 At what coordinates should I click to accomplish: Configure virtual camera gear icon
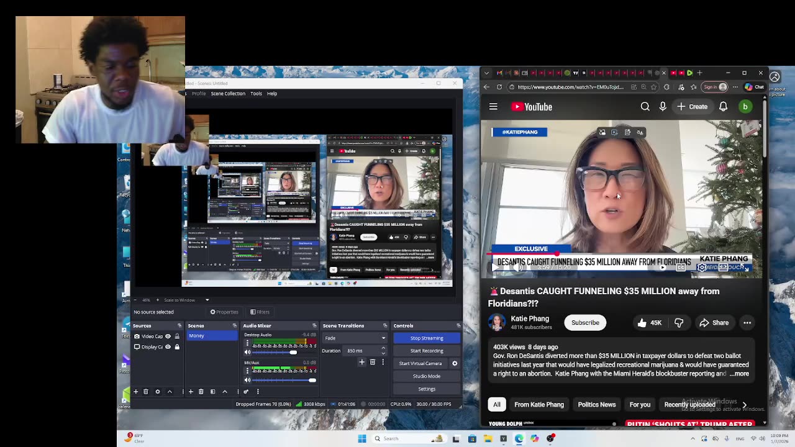(x=455, y=363)
